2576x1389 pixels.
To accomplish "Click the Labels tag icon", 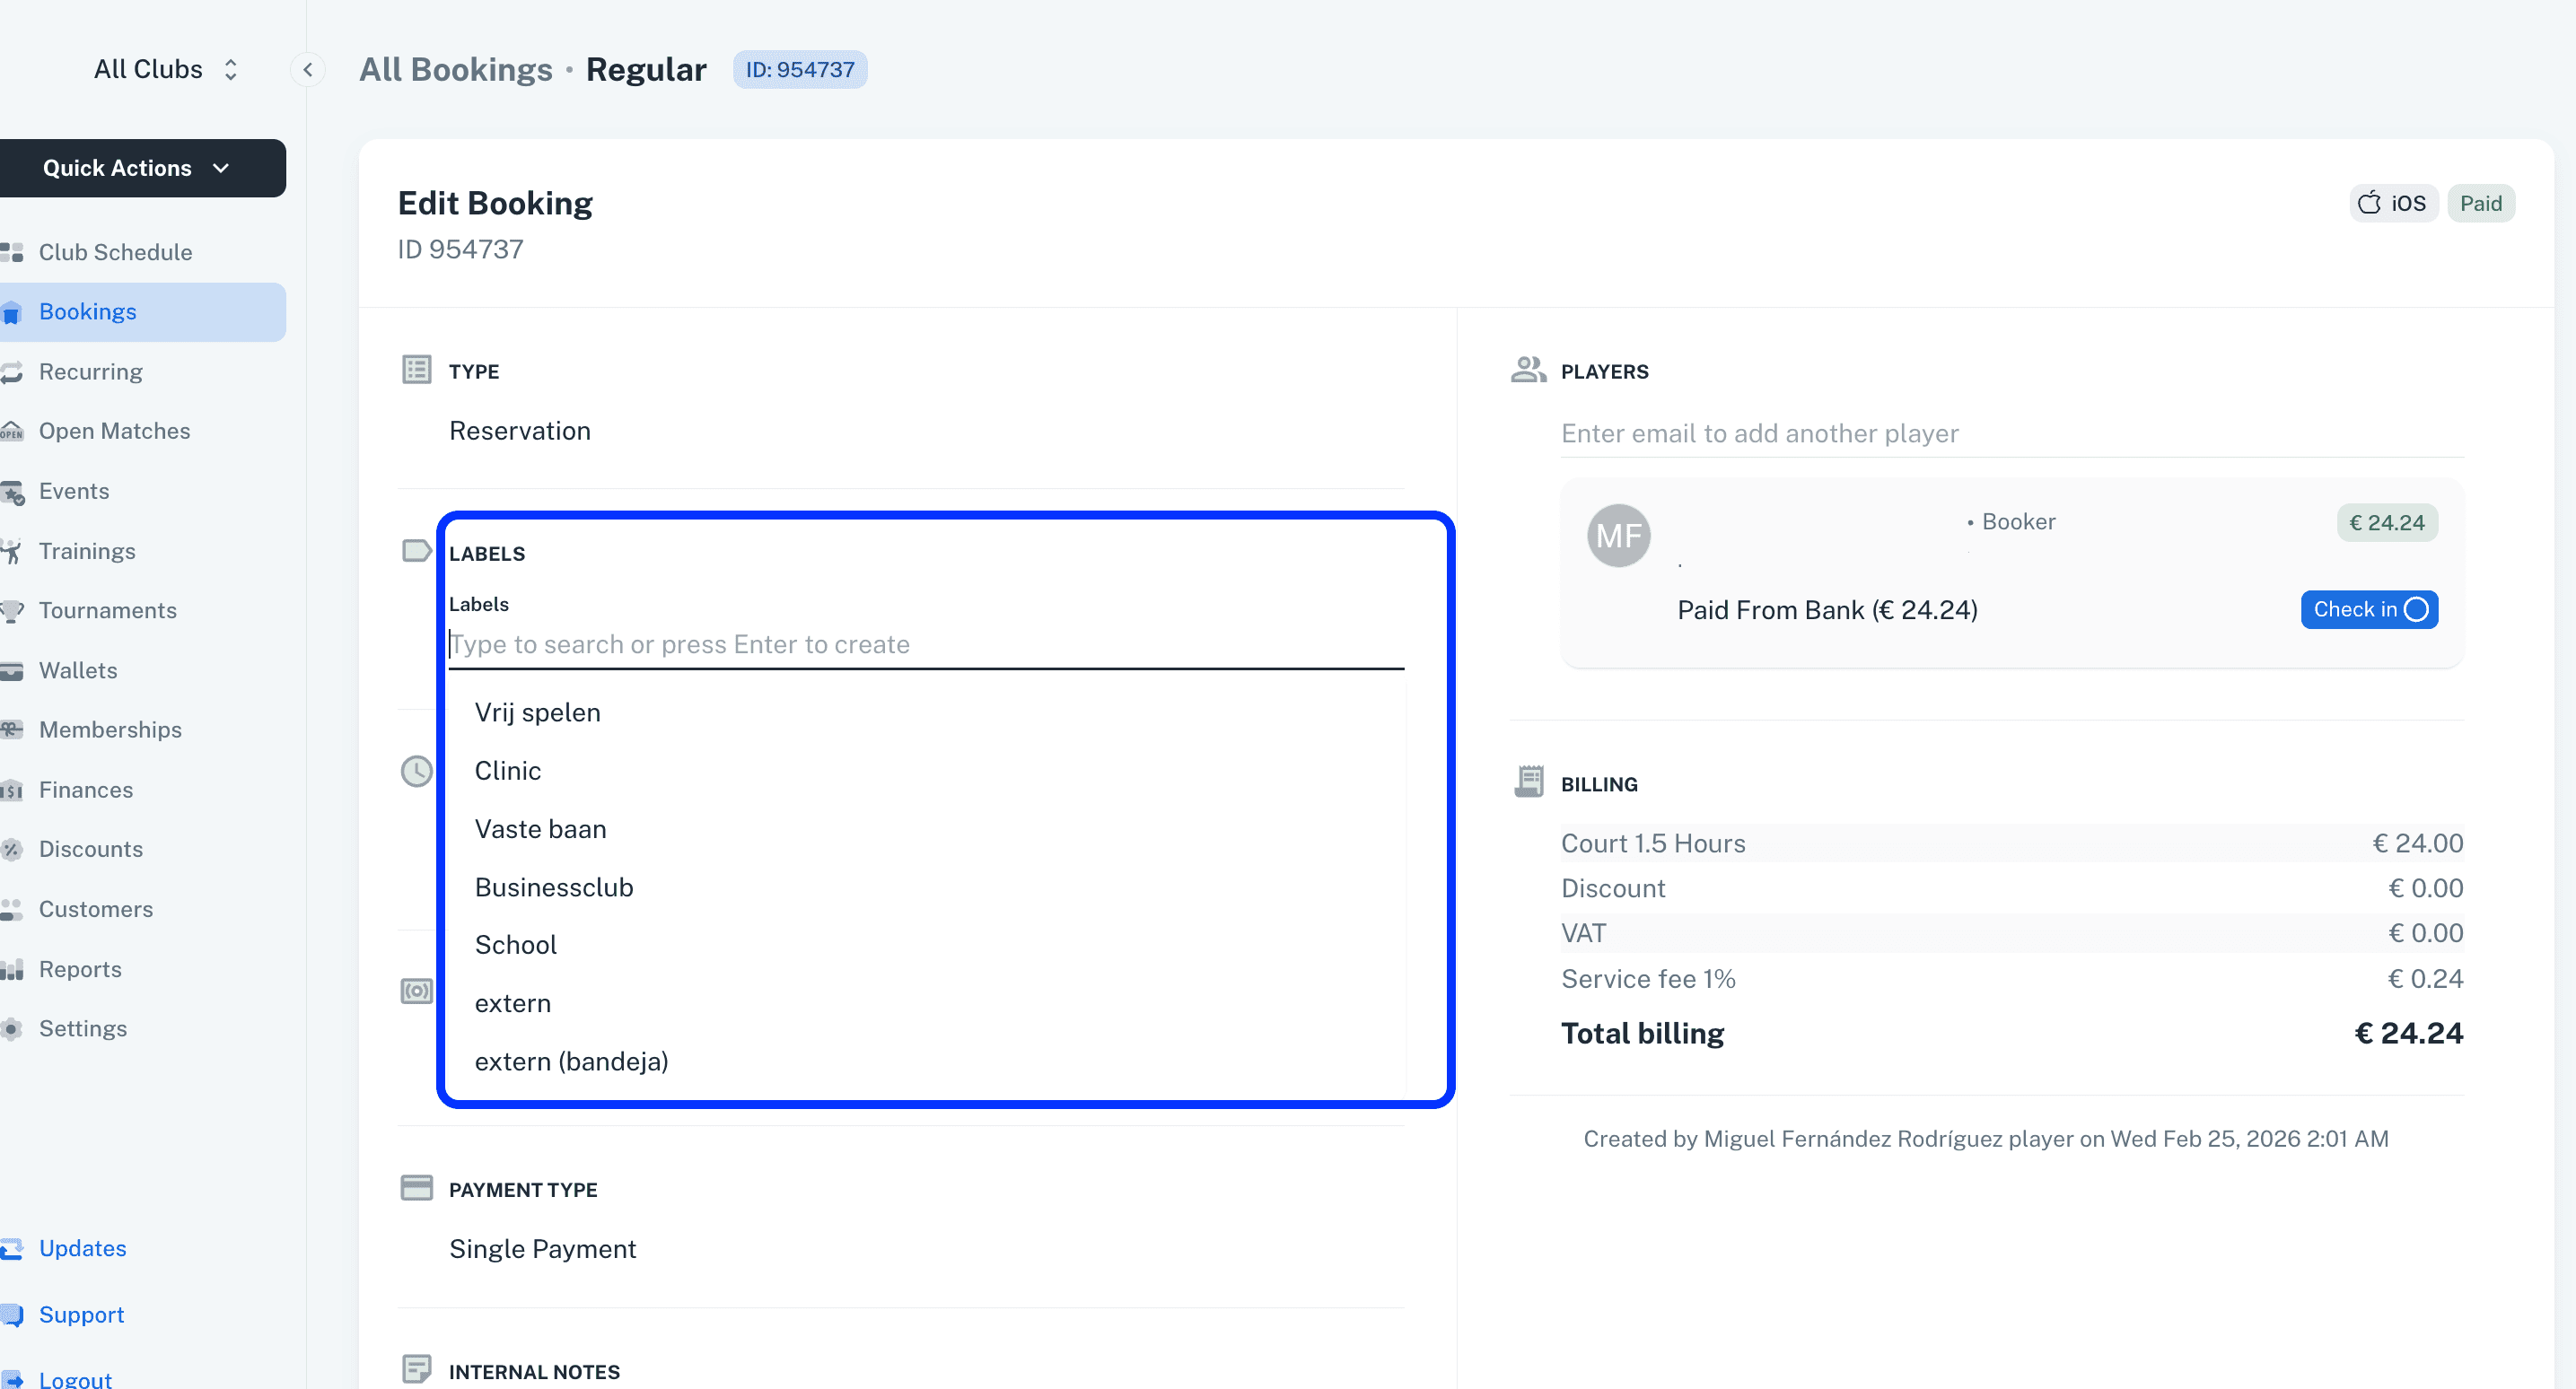I will pyautogui.click(x=416, y=551).
